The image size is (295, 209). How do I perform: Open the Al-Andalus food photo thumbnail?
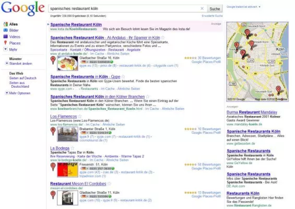(67, 63)
